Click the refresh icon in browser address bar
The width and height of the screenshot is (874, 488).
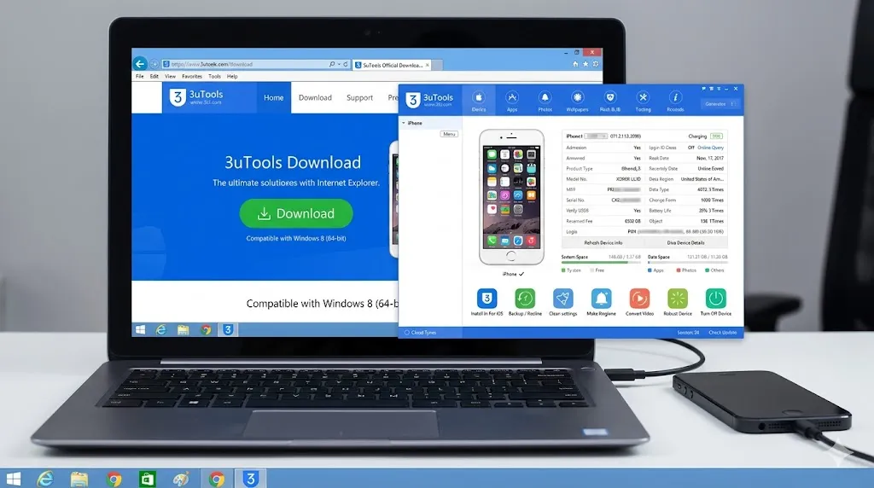(x=346, y=64)
